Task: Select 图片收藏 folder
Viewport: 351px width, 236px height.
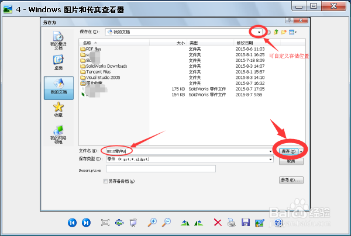Action: [91, 83]
